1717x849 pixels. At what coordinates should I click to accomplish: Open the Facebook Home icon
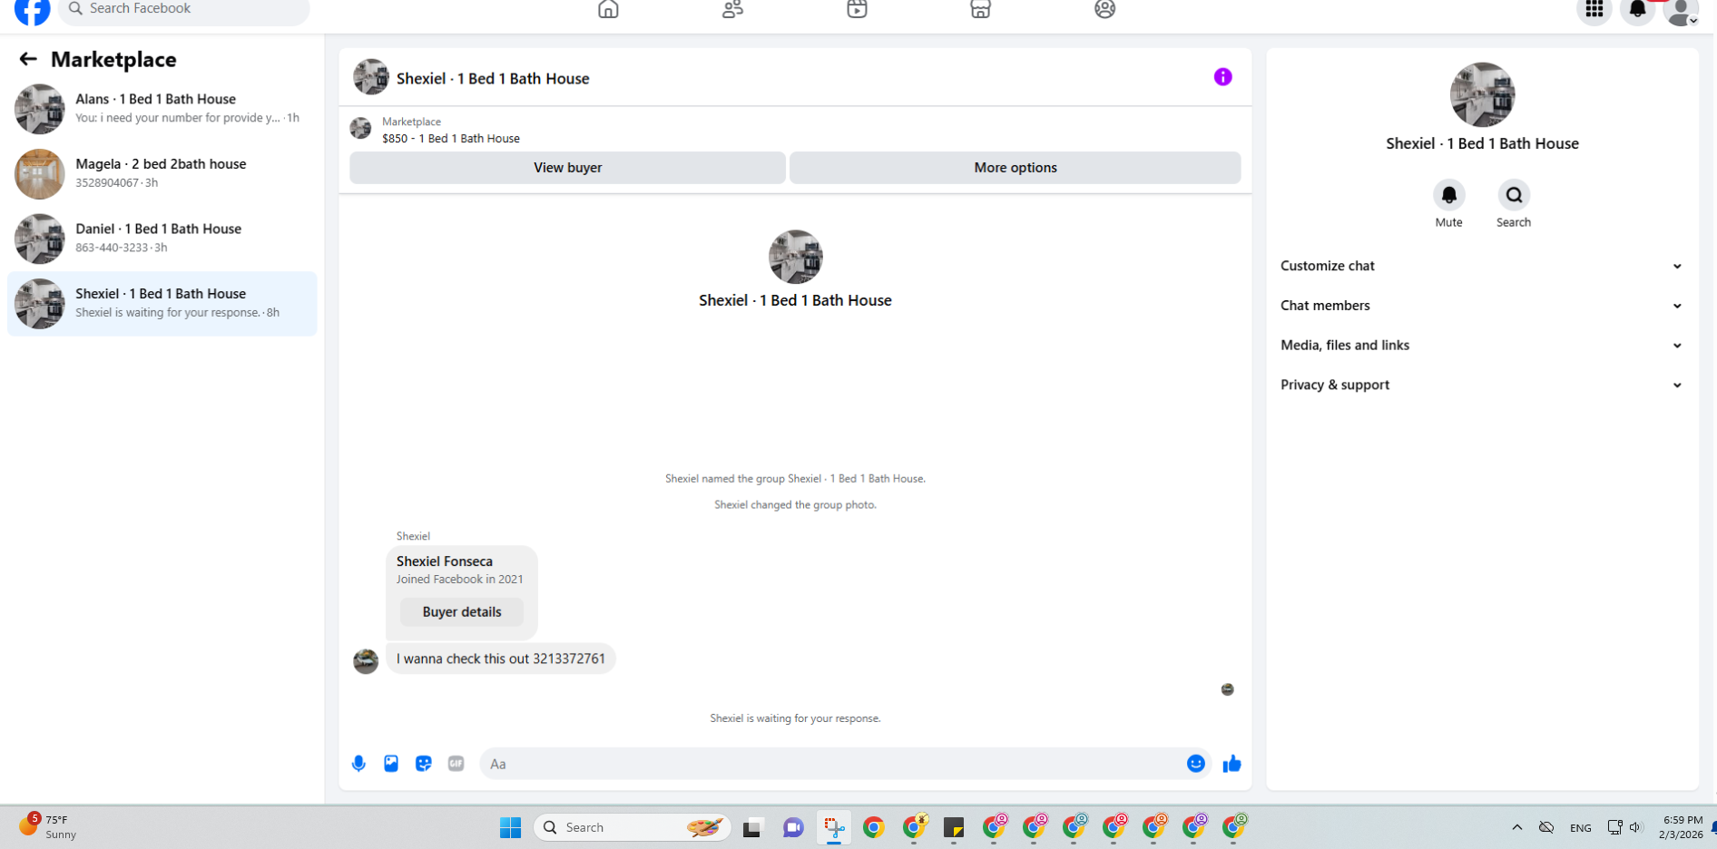(x=608, y=9)
